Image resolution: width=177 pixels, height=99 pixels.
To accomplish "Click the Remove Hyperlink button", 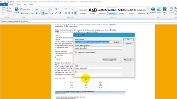I will [x=109, y=60].
